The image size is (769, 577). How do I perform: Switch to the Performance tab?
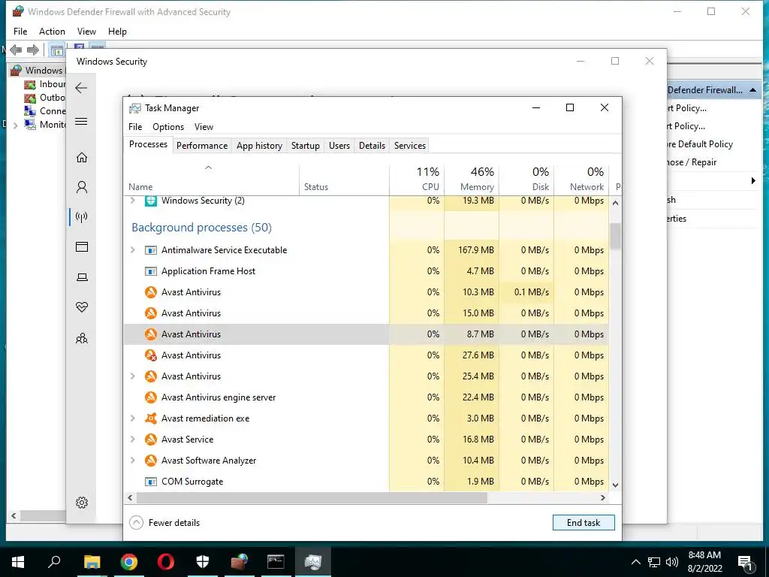point(202,145)
